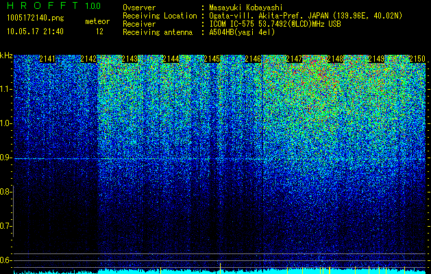
Task: Click the 2149 time marker
Action: click(x=376, y=59)
